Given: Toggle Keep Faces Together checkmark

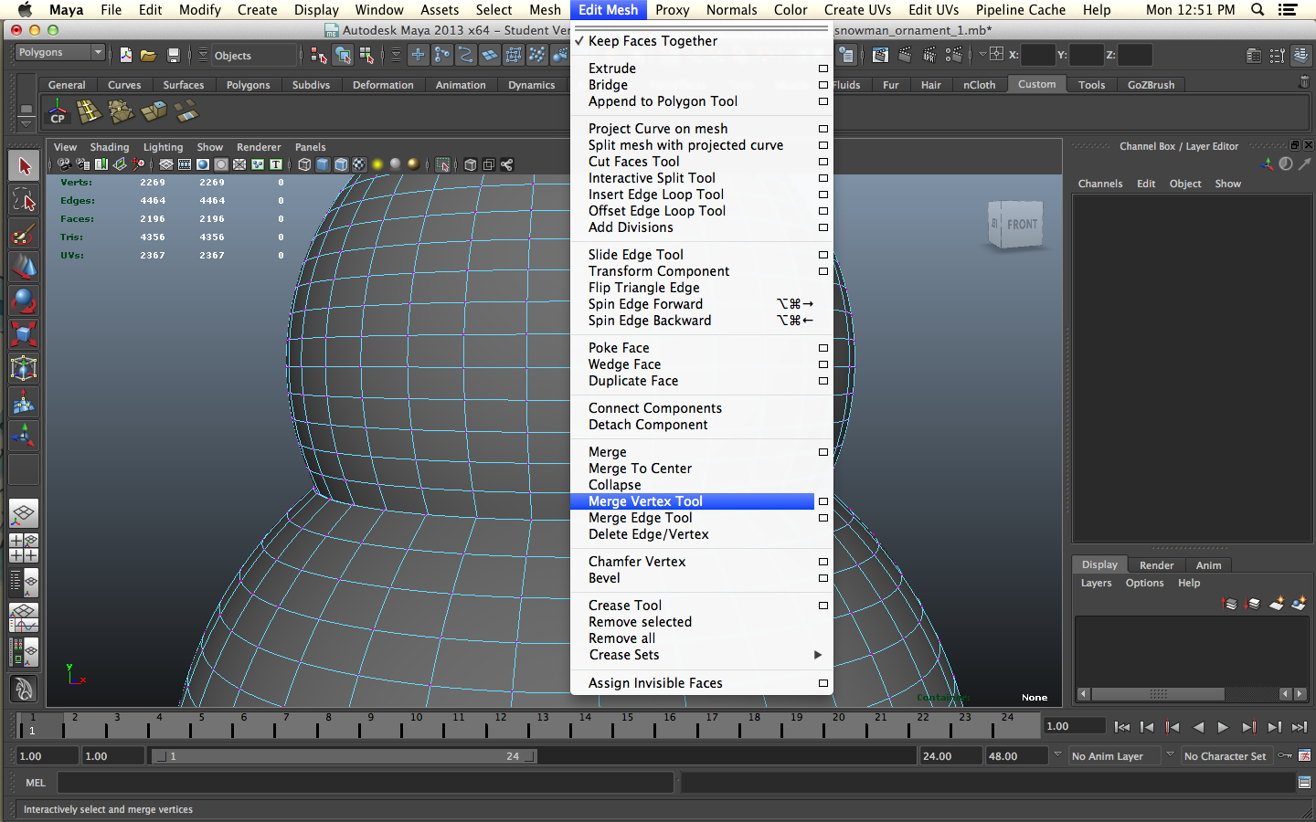Looking at the screenshot, I should tap(579, 41).
